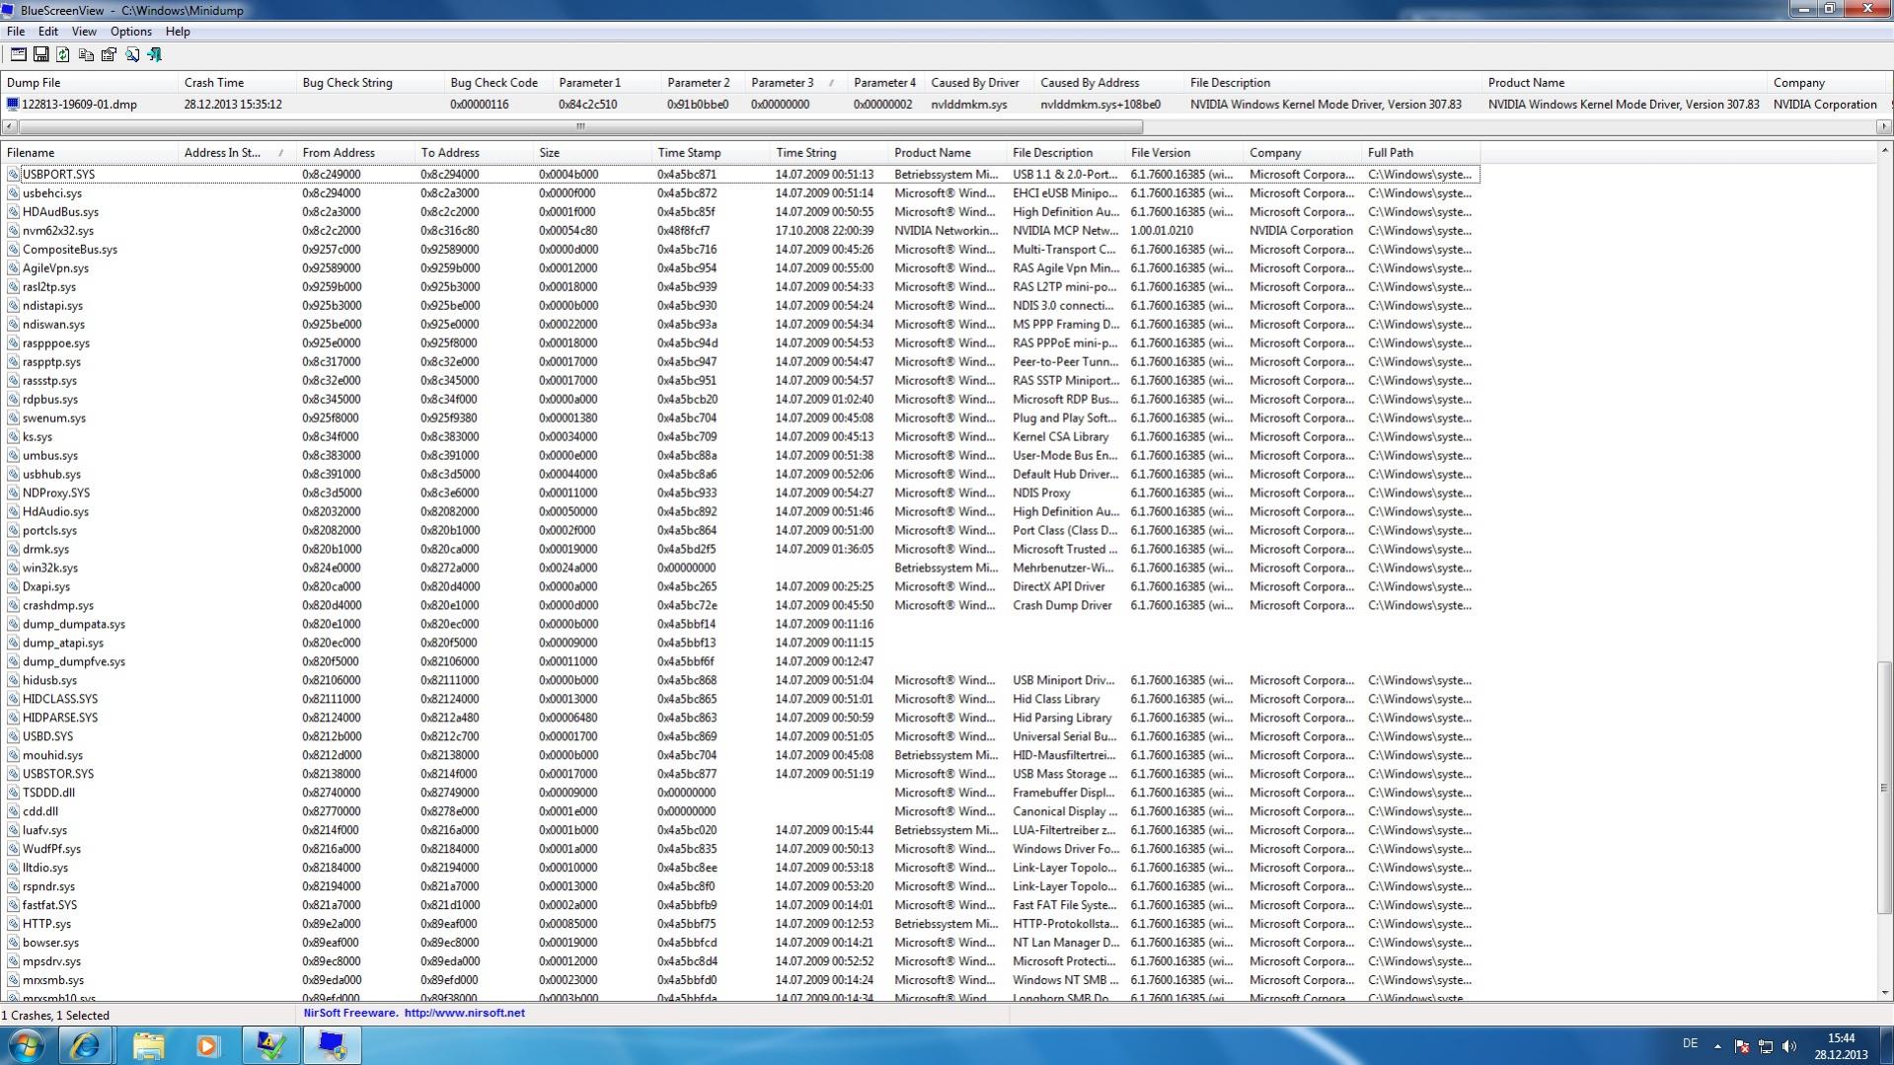Select the fastfat.SYS driver row

coord(740,905)
